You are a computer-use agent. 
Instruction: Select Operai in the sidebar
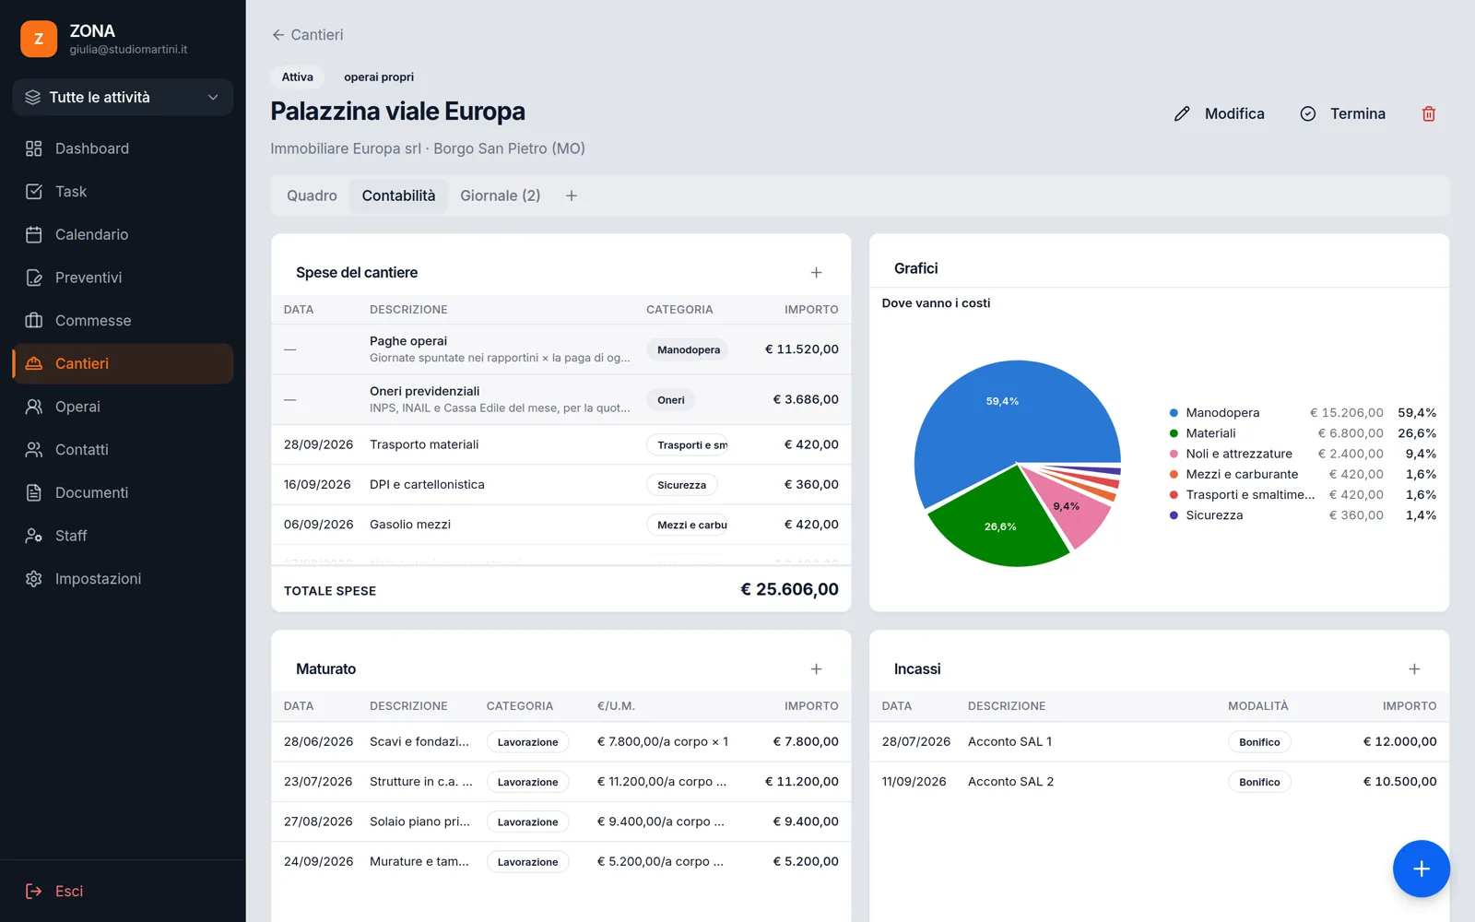click(123, 407)
